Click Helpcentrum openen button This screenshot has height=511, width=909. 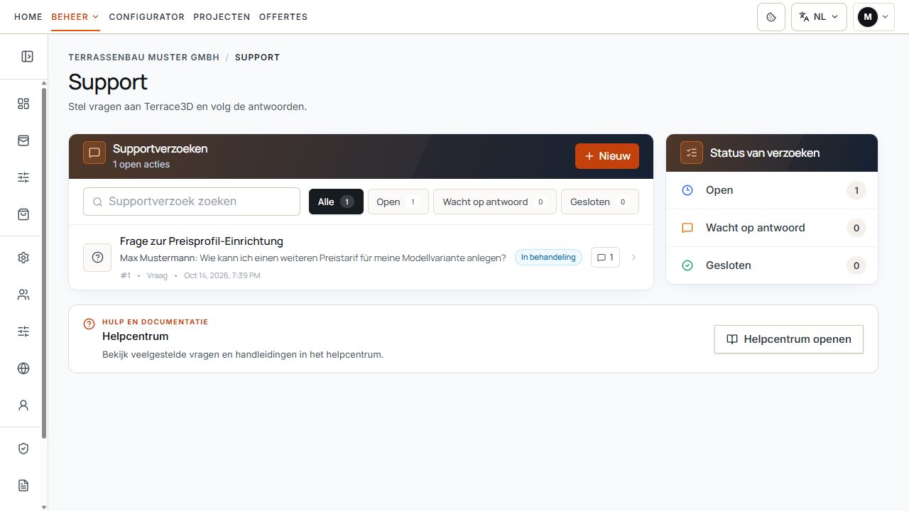789,339
